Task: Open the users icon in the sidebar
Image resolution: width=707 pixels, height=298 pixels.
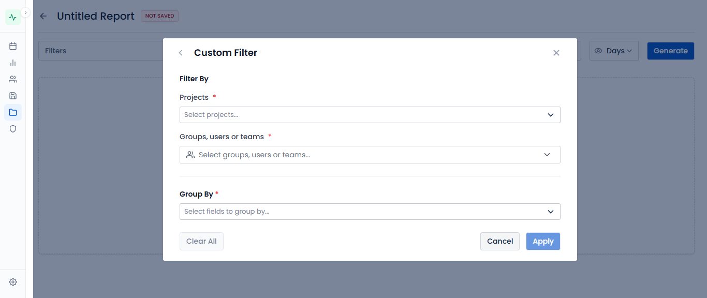Action: (x=13, y=79)
